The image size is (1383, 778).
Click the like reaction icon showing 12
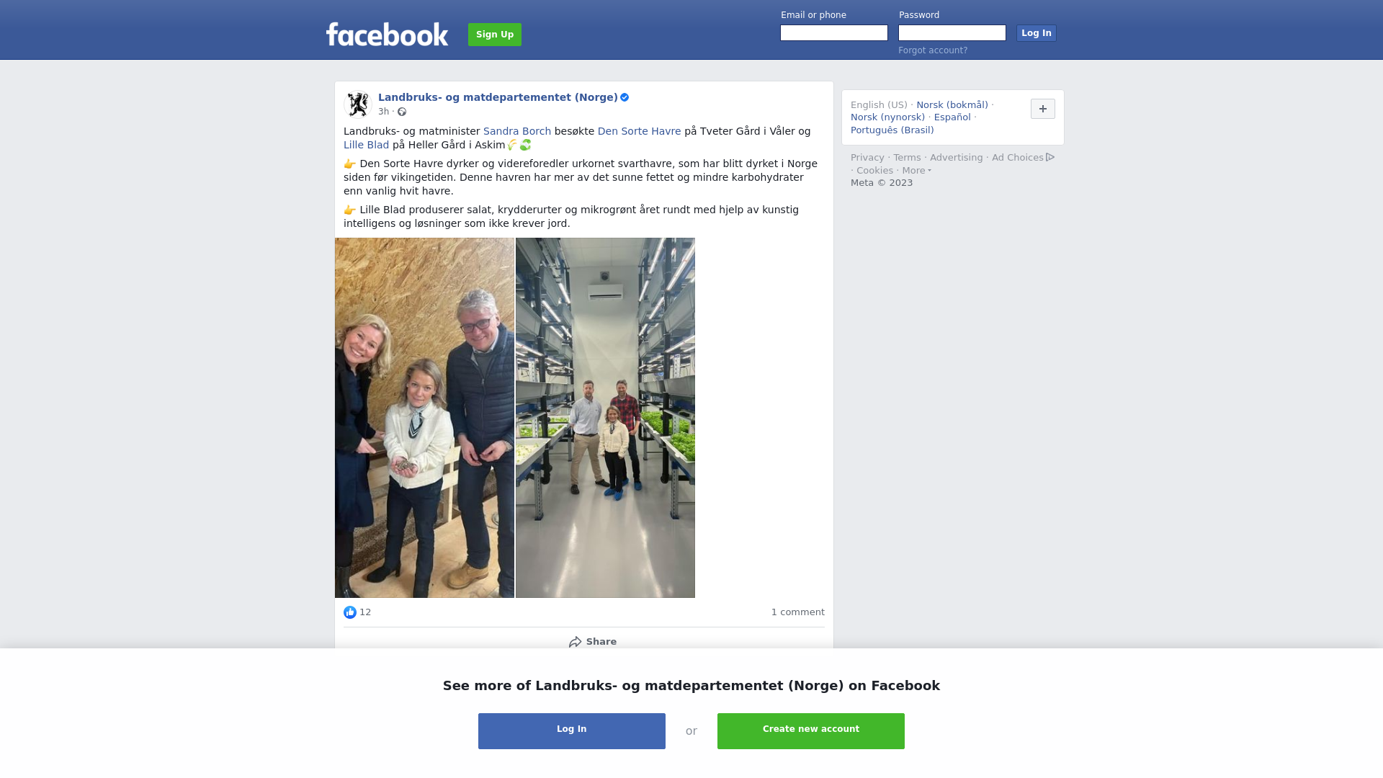[350, 612]
